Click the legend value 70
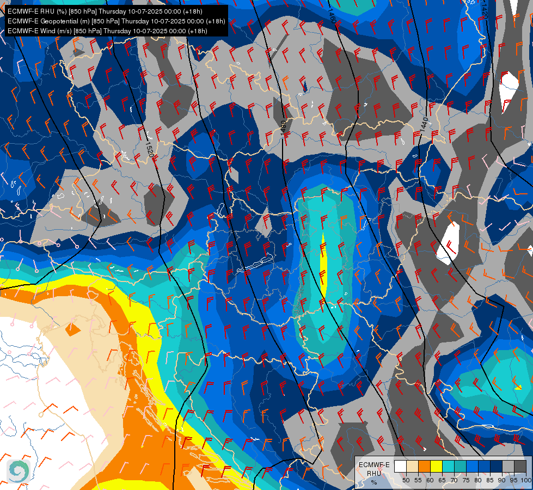Viewport: 533px width, 490px height. 454,480
